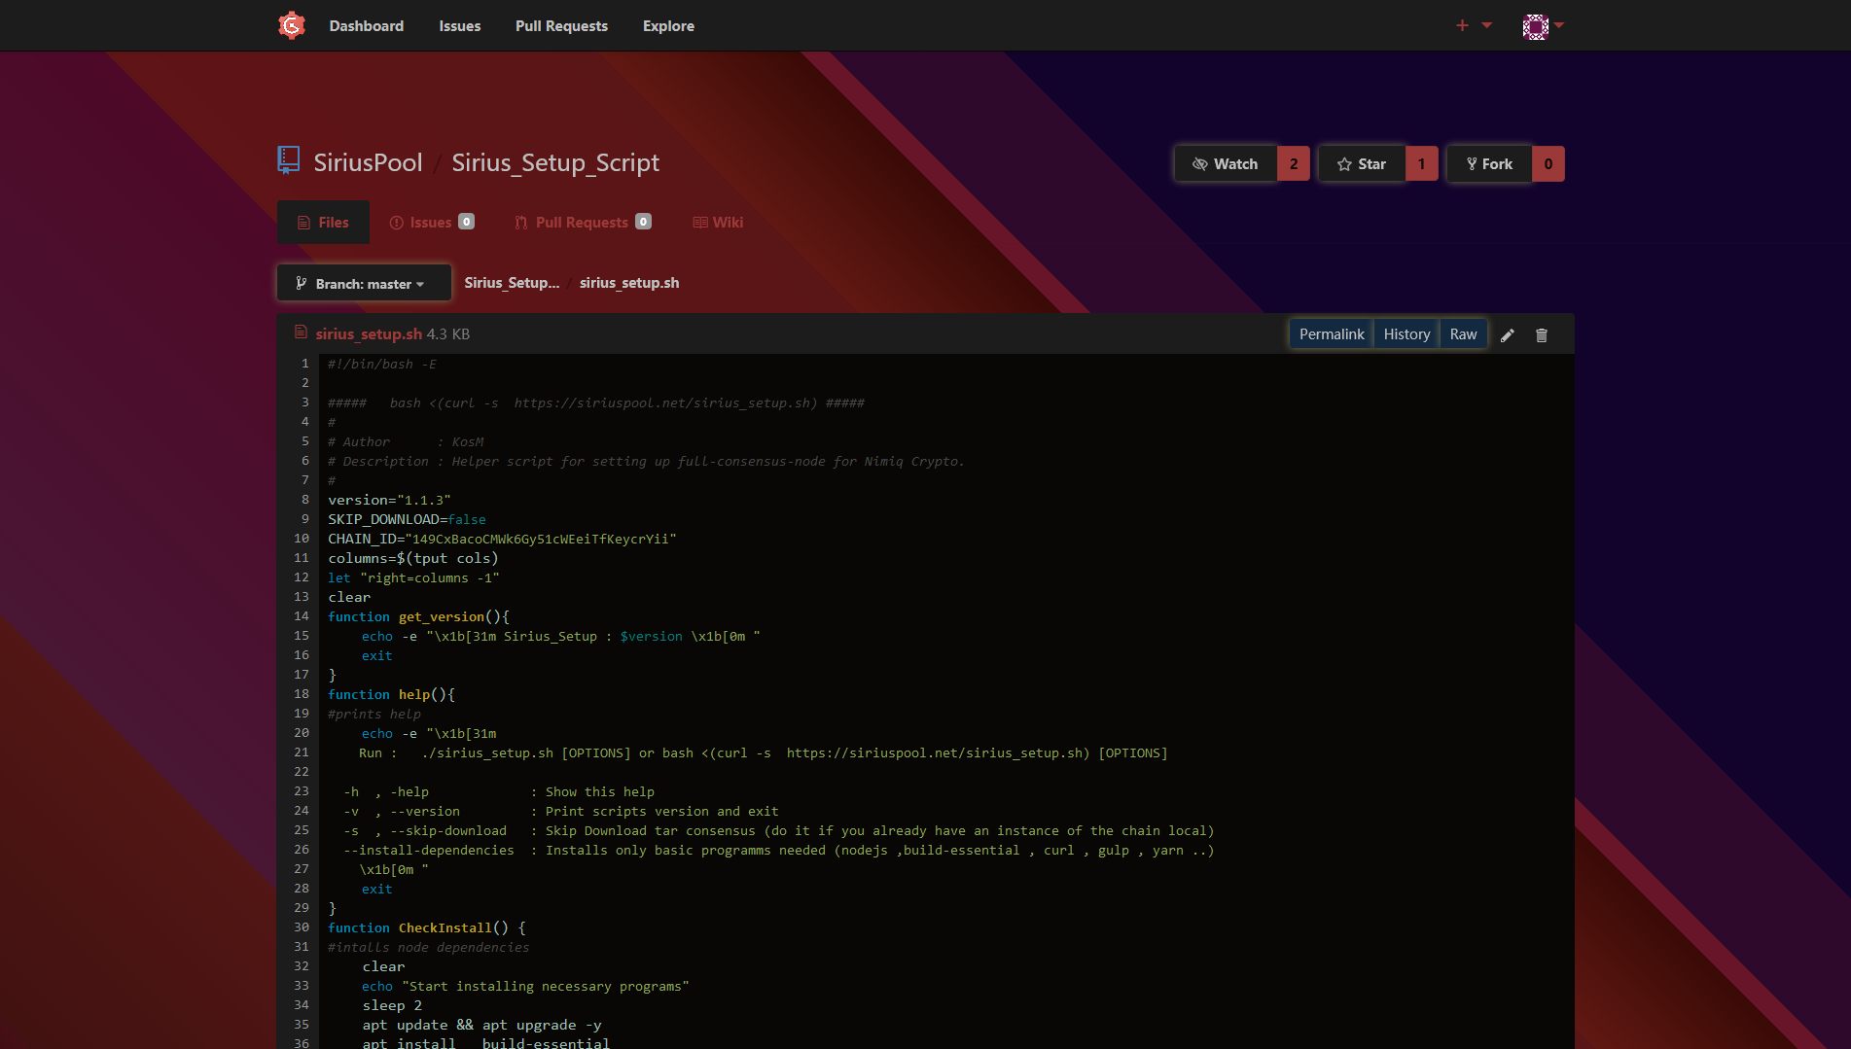Click the user avatar icon
The image size is (1851, 1049).
[1535, 26]
